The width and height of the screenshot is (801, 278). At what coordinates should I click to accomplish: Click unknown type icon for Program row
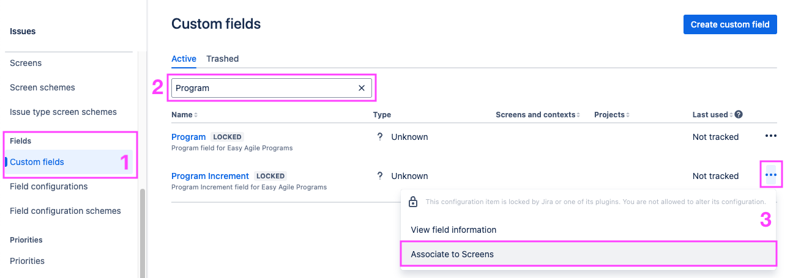point(380,137)
